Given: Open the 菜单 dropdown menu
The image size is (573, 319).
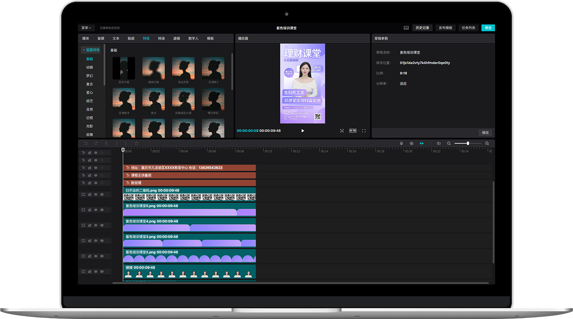Looking at the screenshot, I should click(86, 28).
